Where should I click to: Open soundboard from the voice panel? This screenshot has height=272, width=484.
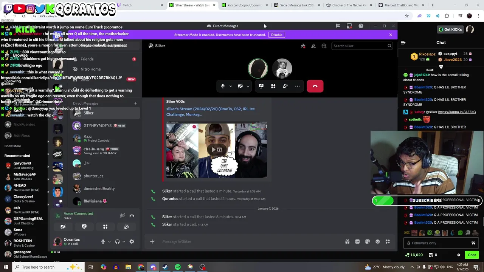[127, 227]
